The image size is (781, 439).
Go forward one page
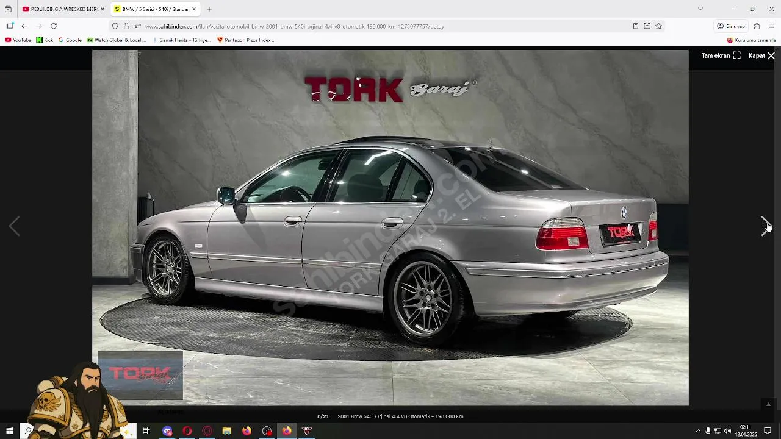click(39, 26)
